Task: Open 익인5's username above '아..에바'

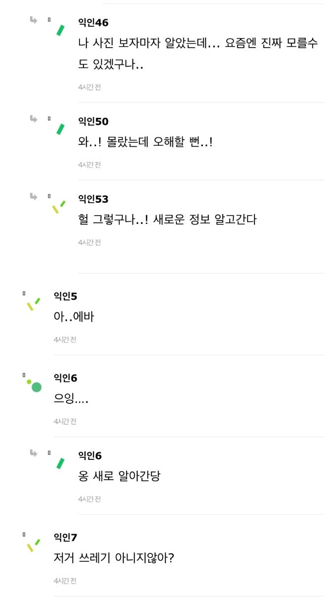Action: (65, 296)
